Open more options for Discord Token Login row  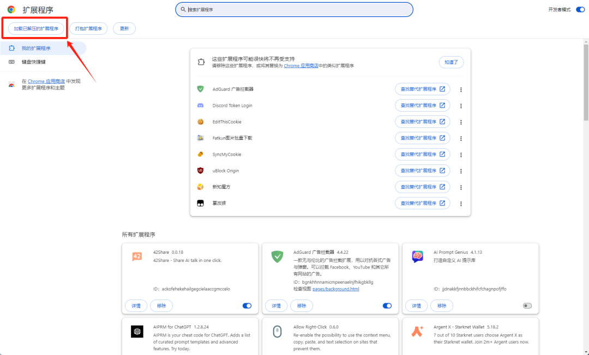pyautogui.click(x=461, y=106)
